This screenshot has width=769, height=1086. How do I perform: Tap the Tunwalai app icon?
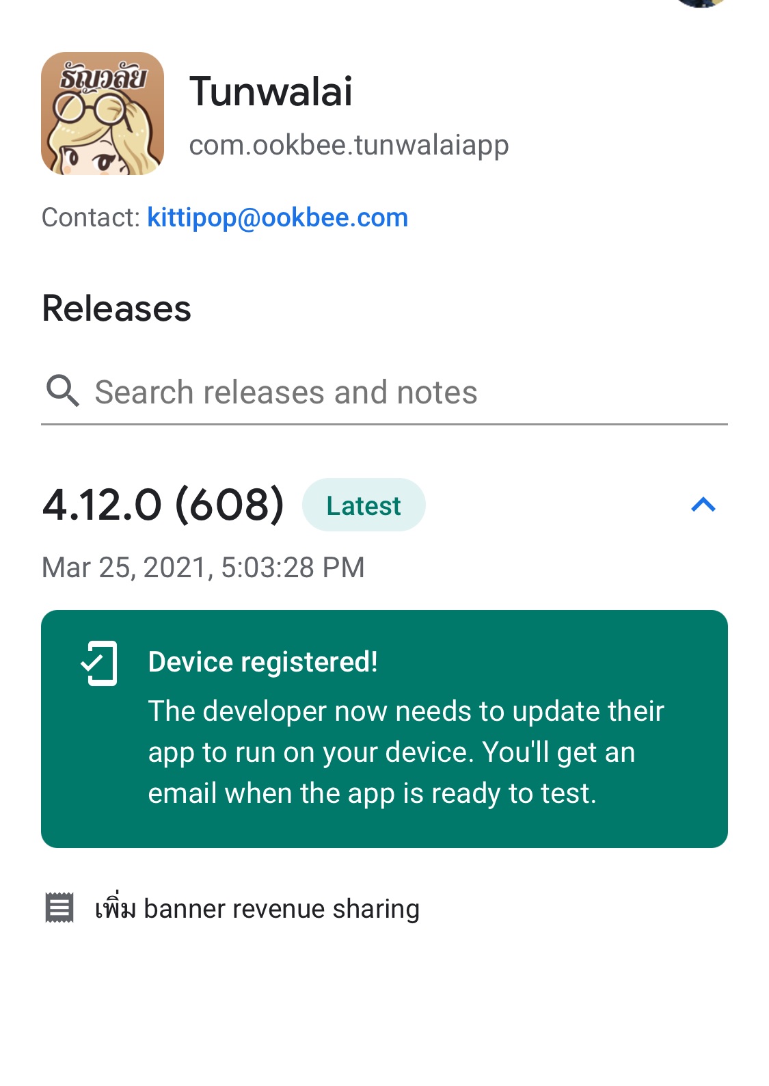click(103, 114)
